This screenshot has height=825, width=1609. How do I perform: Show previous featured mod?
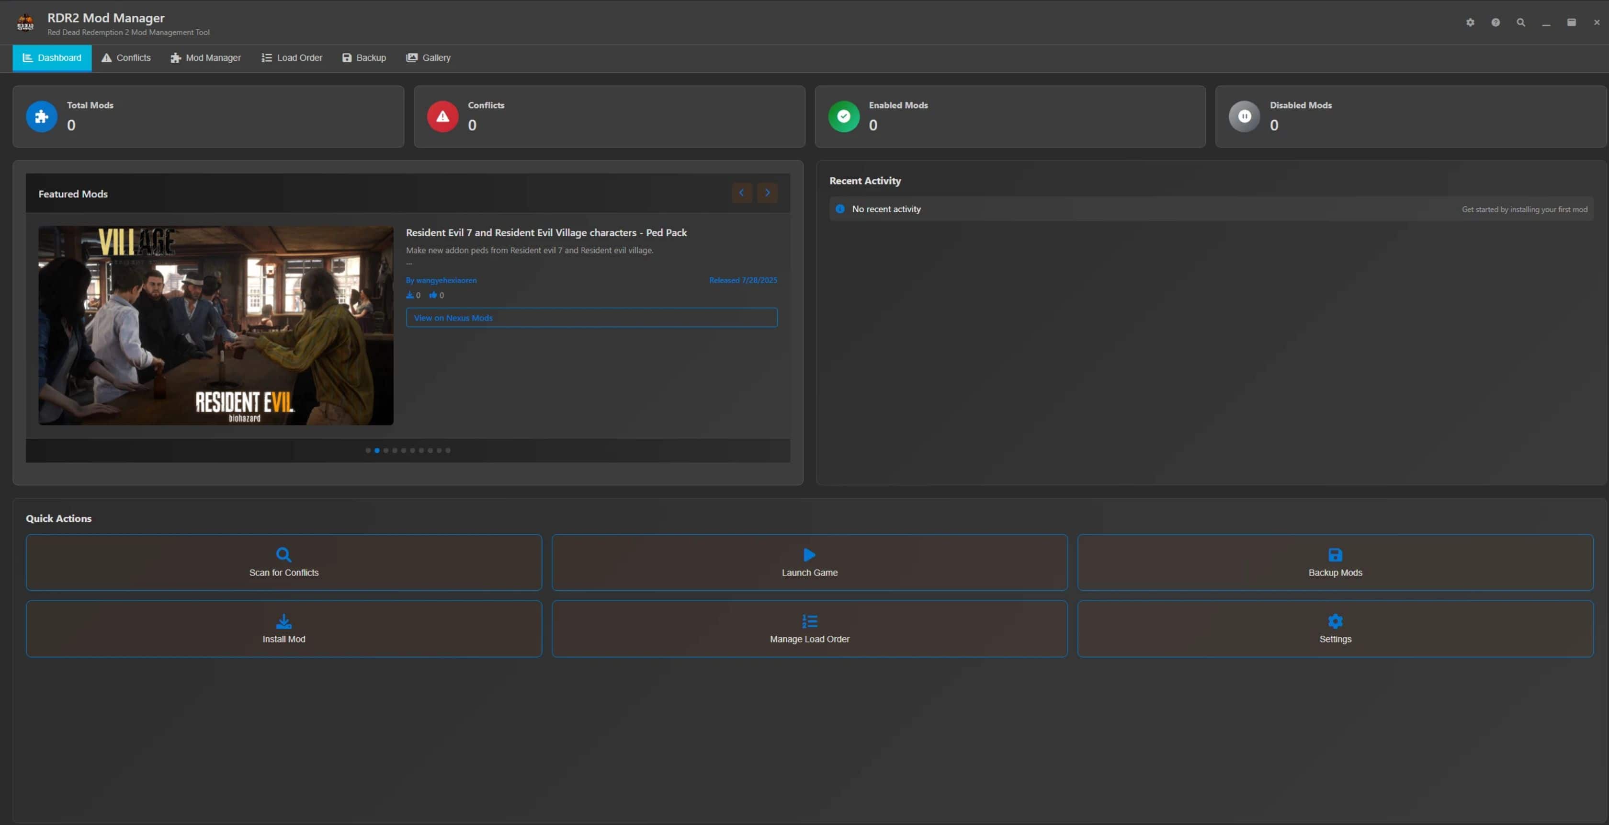coord(742,193)
